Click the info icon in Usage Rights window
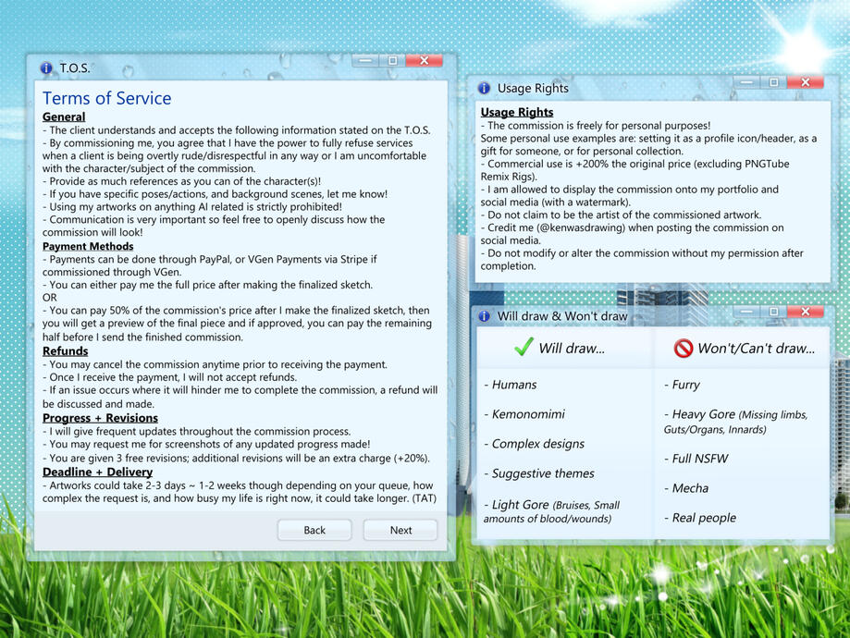The width and height of the screenshot is (850, 638). (484, 88)
